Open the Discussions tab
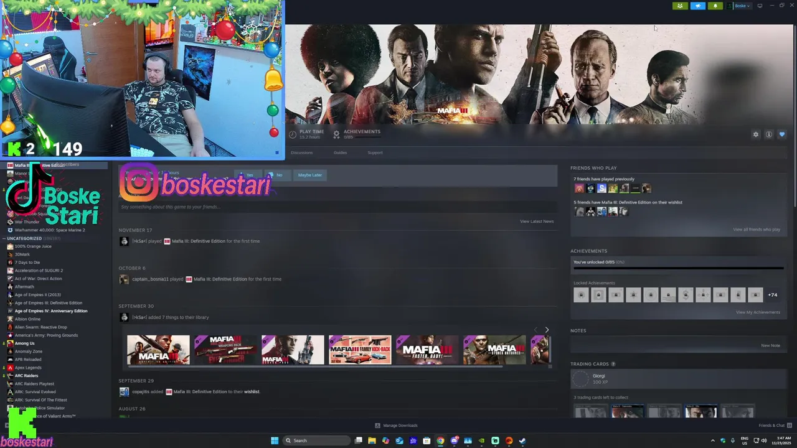 [301, 152]
